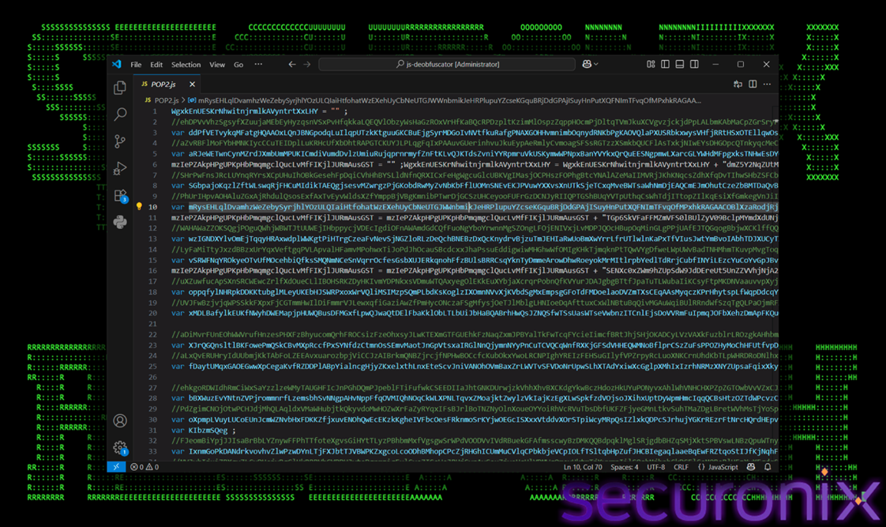Viewport: 886px width, 527px height.
Task: Toggle the primary side bar layout button
Action: pyautogui.click(x=665, y=65)
